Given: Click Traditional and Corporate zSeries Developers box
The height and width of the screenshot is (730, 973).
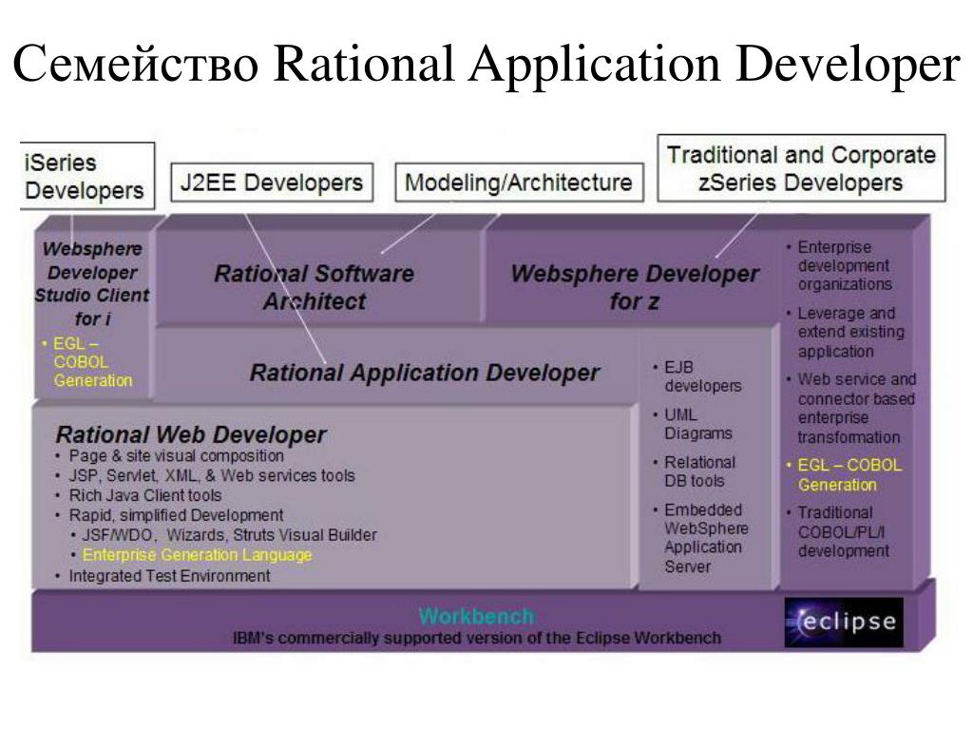Looking at the screenshot, I should coord(801,168).
